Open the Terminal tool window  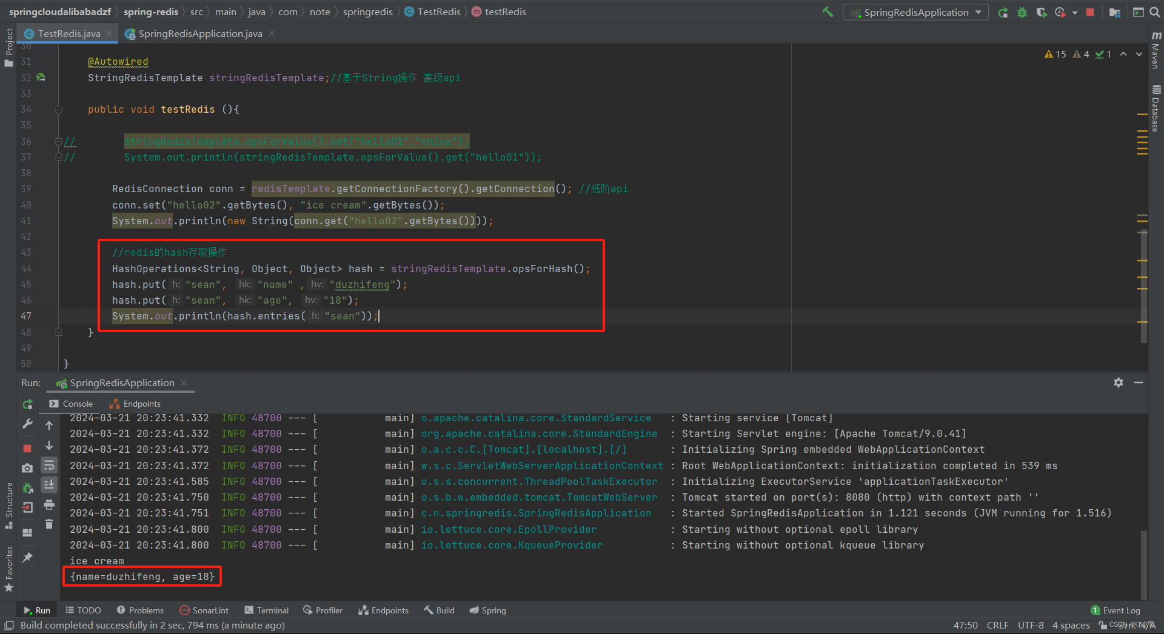(x=266, y=610)
